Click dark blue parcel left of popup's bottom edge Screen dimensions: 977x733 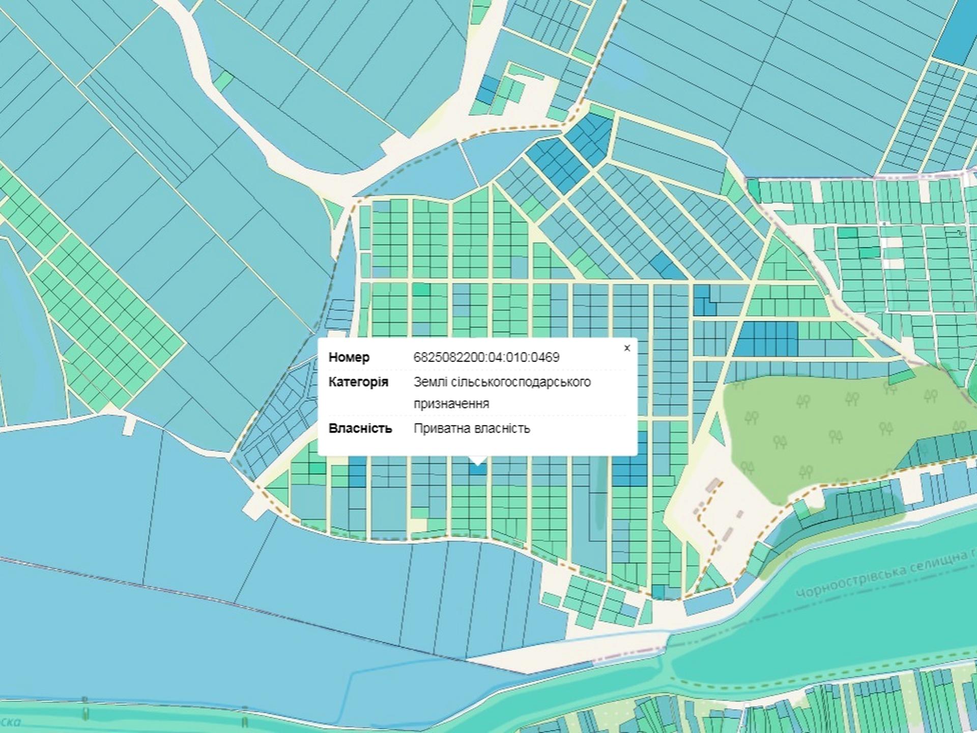pos(357,471)
